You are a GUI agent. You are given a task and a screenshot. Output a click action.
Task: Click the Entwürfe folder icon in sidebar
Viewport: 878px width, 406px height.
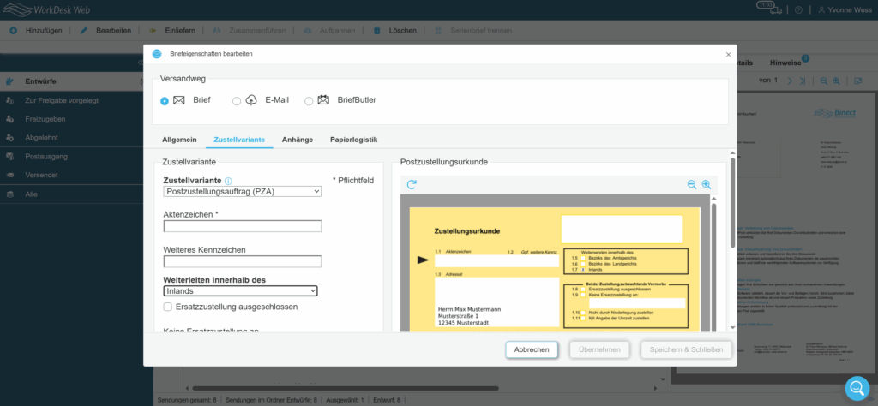9,81
